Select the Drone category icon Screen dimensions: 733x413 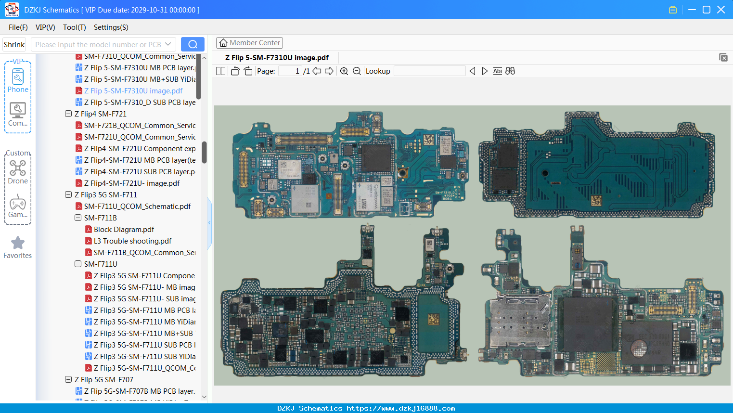[18, 172]
